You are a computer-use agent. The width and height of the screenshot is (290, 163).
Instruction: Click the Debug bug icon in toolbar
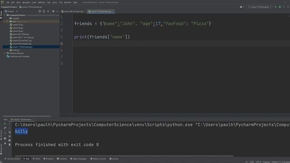pyautogui.click(x=280, y=7)
